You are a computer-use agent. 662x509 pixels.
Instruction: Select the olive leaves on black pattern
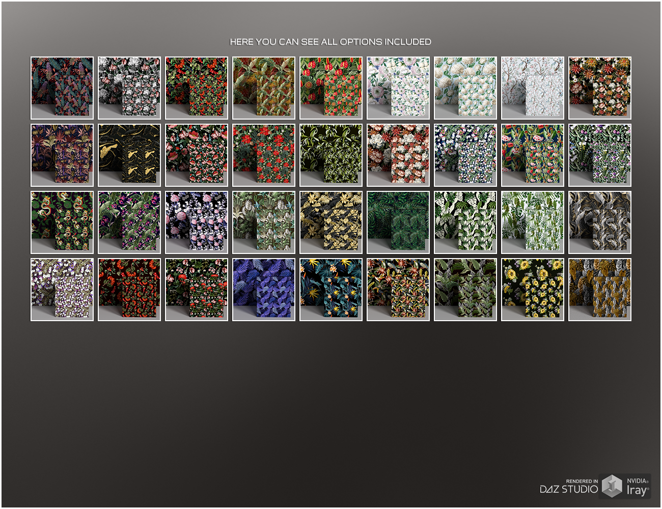pyautogui.click(x=331, y=155)
